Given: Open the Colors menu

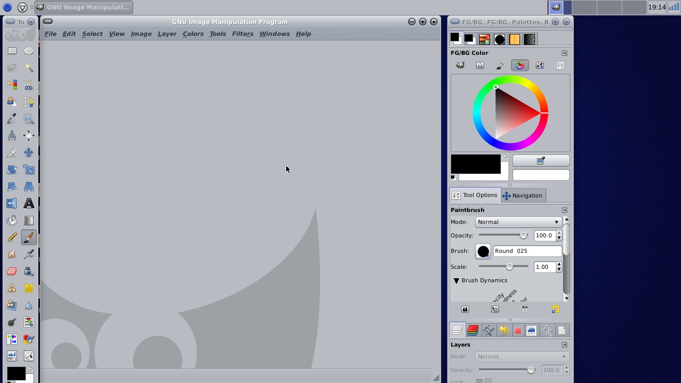Looking at the screenshot, I should point(193,34).
